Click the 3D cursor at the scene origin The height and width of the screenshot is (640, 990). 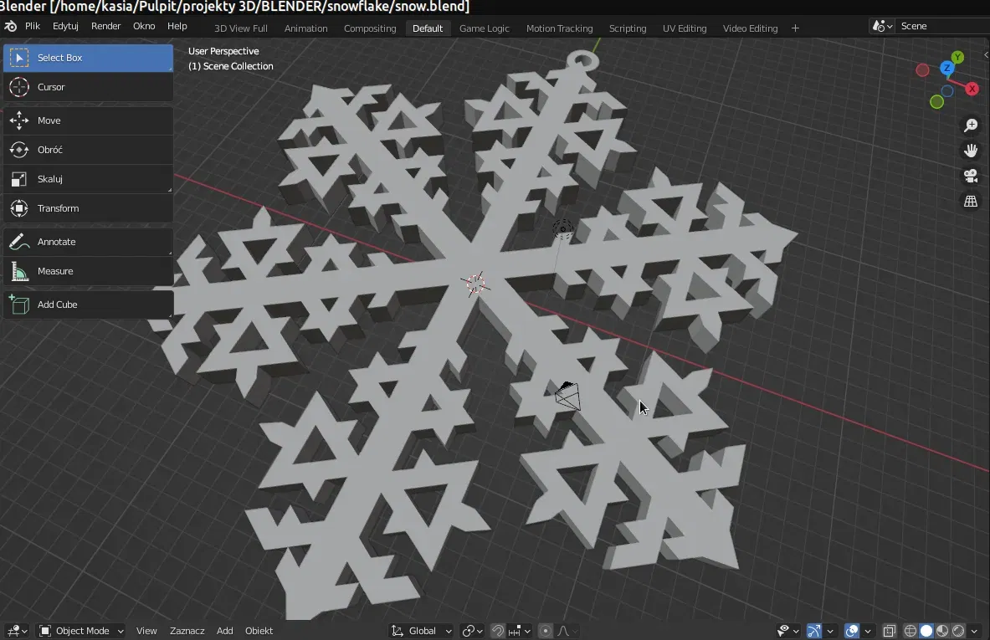coord(475,284)
